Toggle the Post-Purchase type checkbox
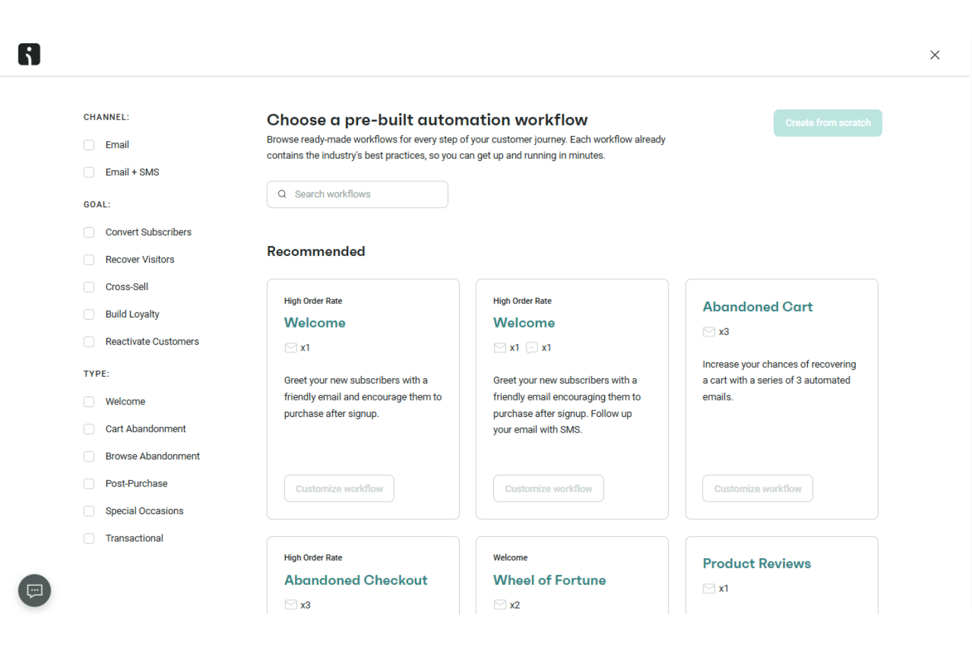The width and height of the screenshot is (972, 648). point(89,484)
